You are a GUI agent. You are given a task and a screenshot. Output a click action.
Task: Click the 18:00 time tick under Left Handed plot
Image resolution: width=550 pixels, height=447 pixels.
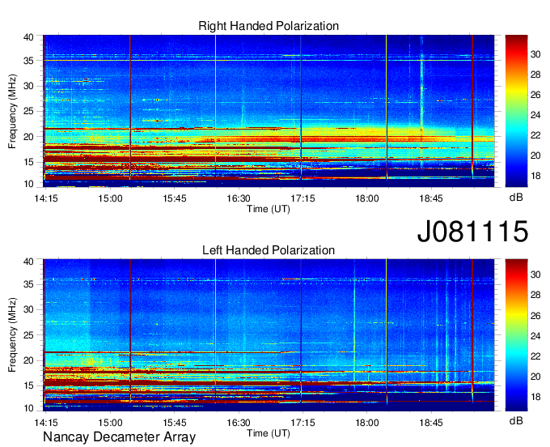point(367,423)
